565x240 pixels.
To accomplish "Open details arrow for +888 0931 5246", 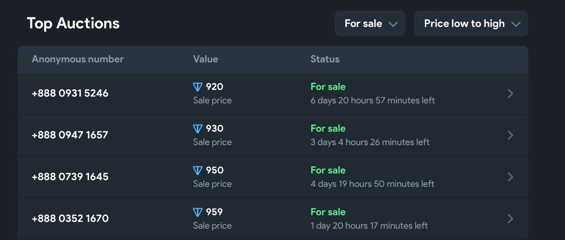I will pos(510,93).
